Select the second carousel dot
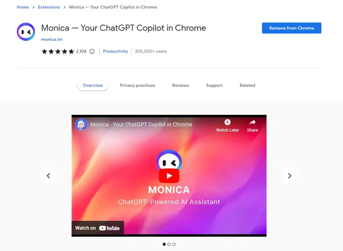This screenshot has height=251, width=343. point(169,244)
